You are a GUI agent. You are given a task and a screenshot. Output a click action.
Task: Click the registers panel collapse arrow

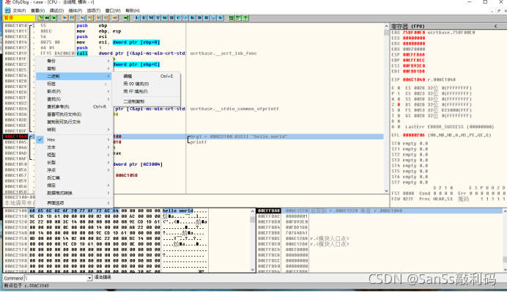coord(495,26)
